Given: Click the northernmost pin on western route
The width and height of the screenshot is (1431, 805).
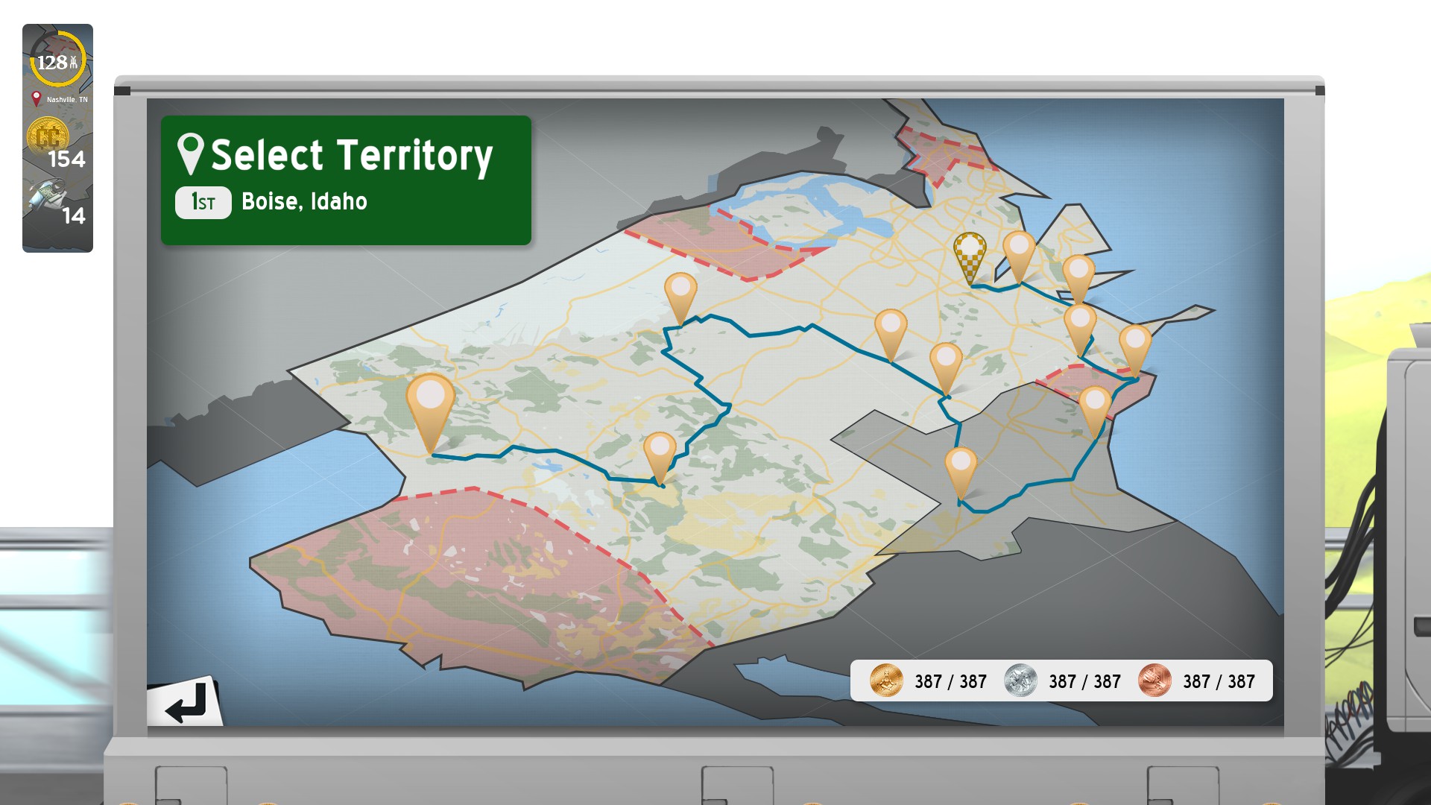Looking at the screenshot, I should tap(680, 291).
